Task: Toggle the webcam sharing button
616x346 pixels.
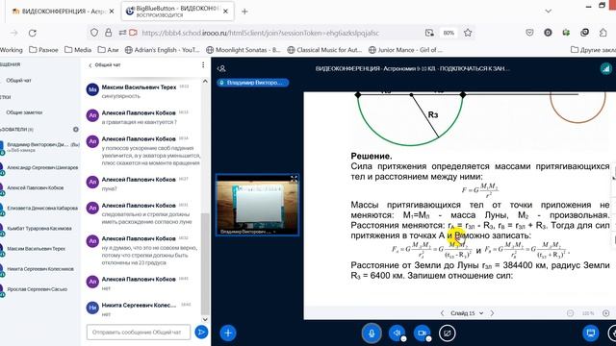Action: tap(422, 334)
